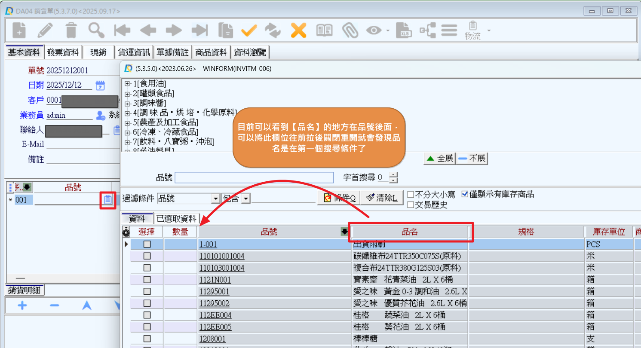
Task: Click the magnifier search icon
Action: [x=96, y=31]
